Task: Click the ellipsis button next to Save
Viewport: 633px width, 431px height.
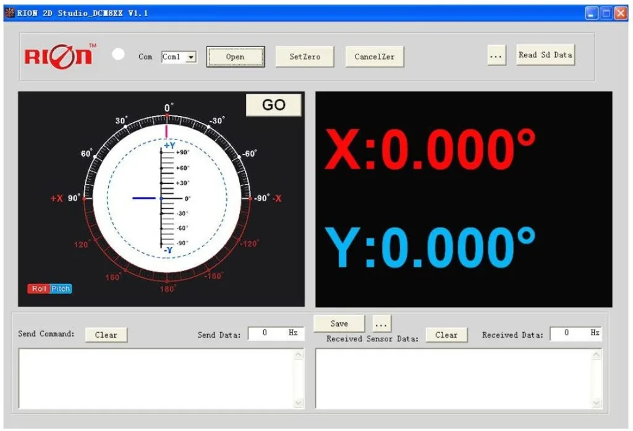Action: pos(381,323)
